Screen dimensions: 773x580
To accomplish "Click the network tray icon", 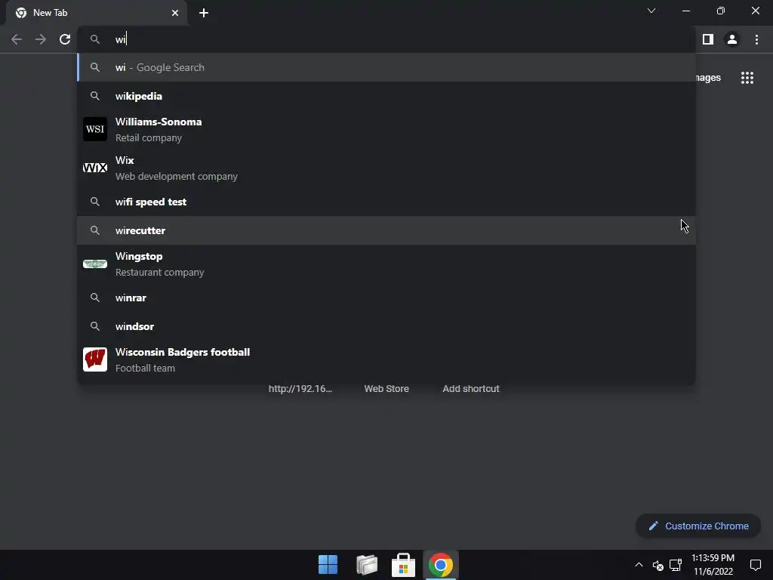I will [x=676, y=565].
